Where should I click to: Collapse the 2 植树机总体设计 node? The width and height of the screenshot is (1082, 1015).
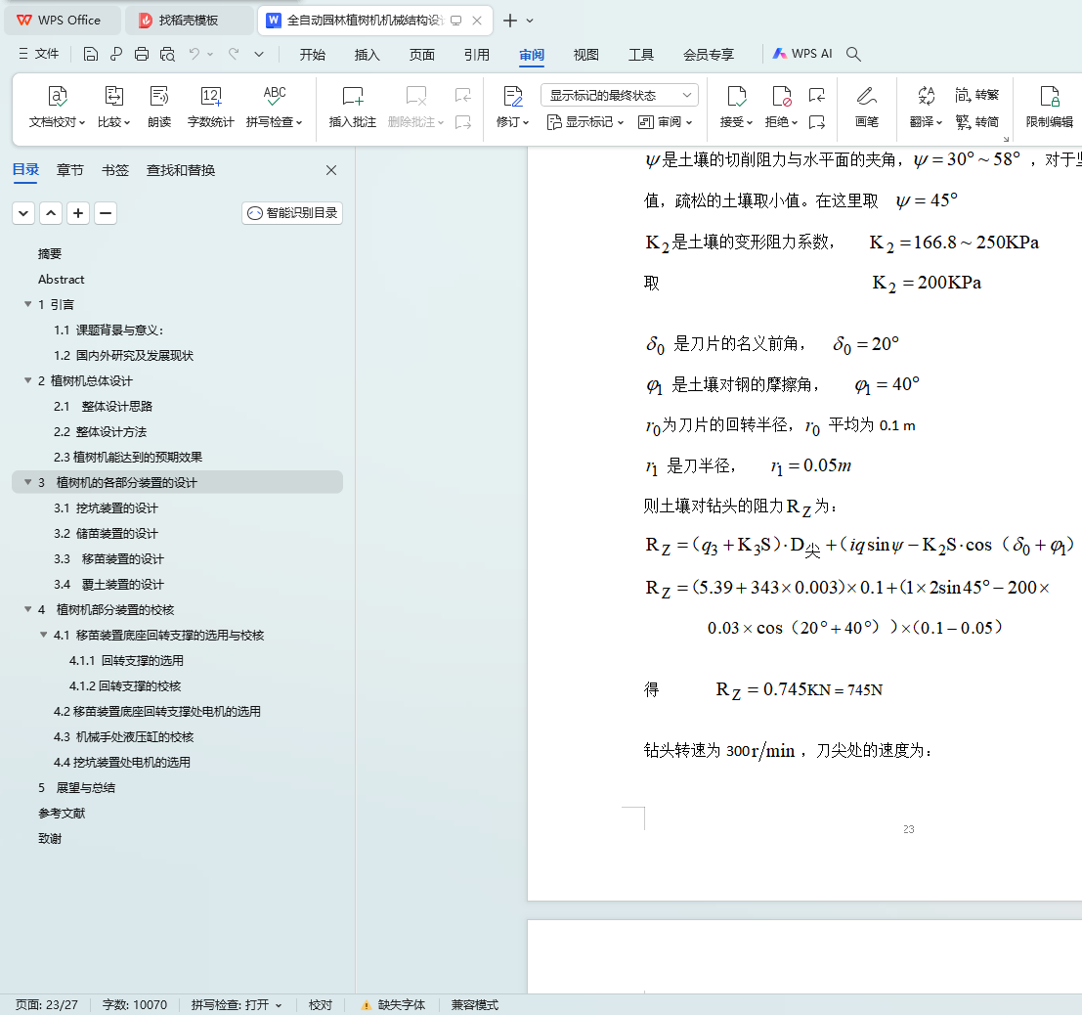click(x=28, y=380)
